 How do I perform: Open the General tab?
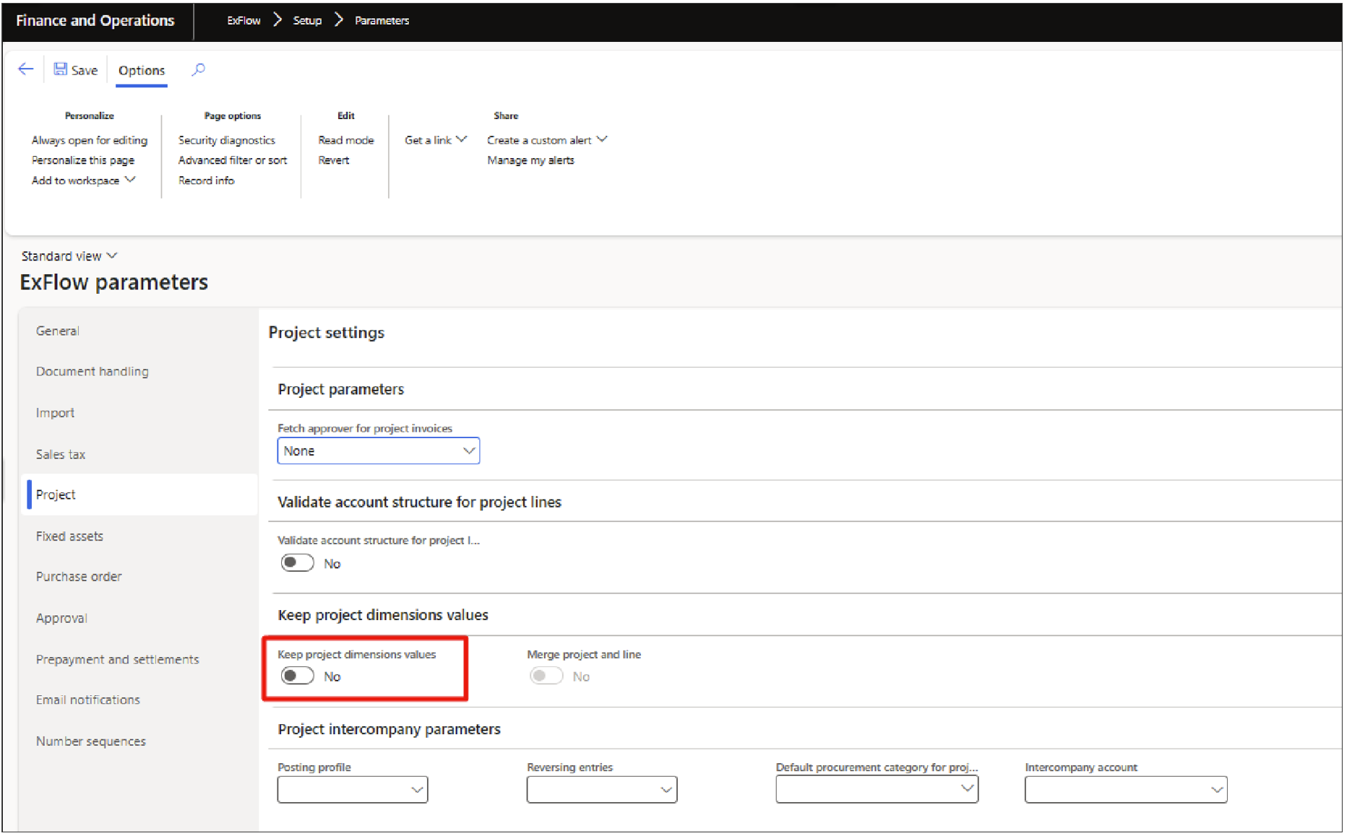(x=58, y=331)
